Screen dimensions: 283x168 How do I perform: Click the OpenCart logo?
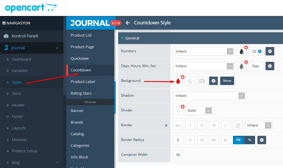pyautogui.click(x=31, y=8)
